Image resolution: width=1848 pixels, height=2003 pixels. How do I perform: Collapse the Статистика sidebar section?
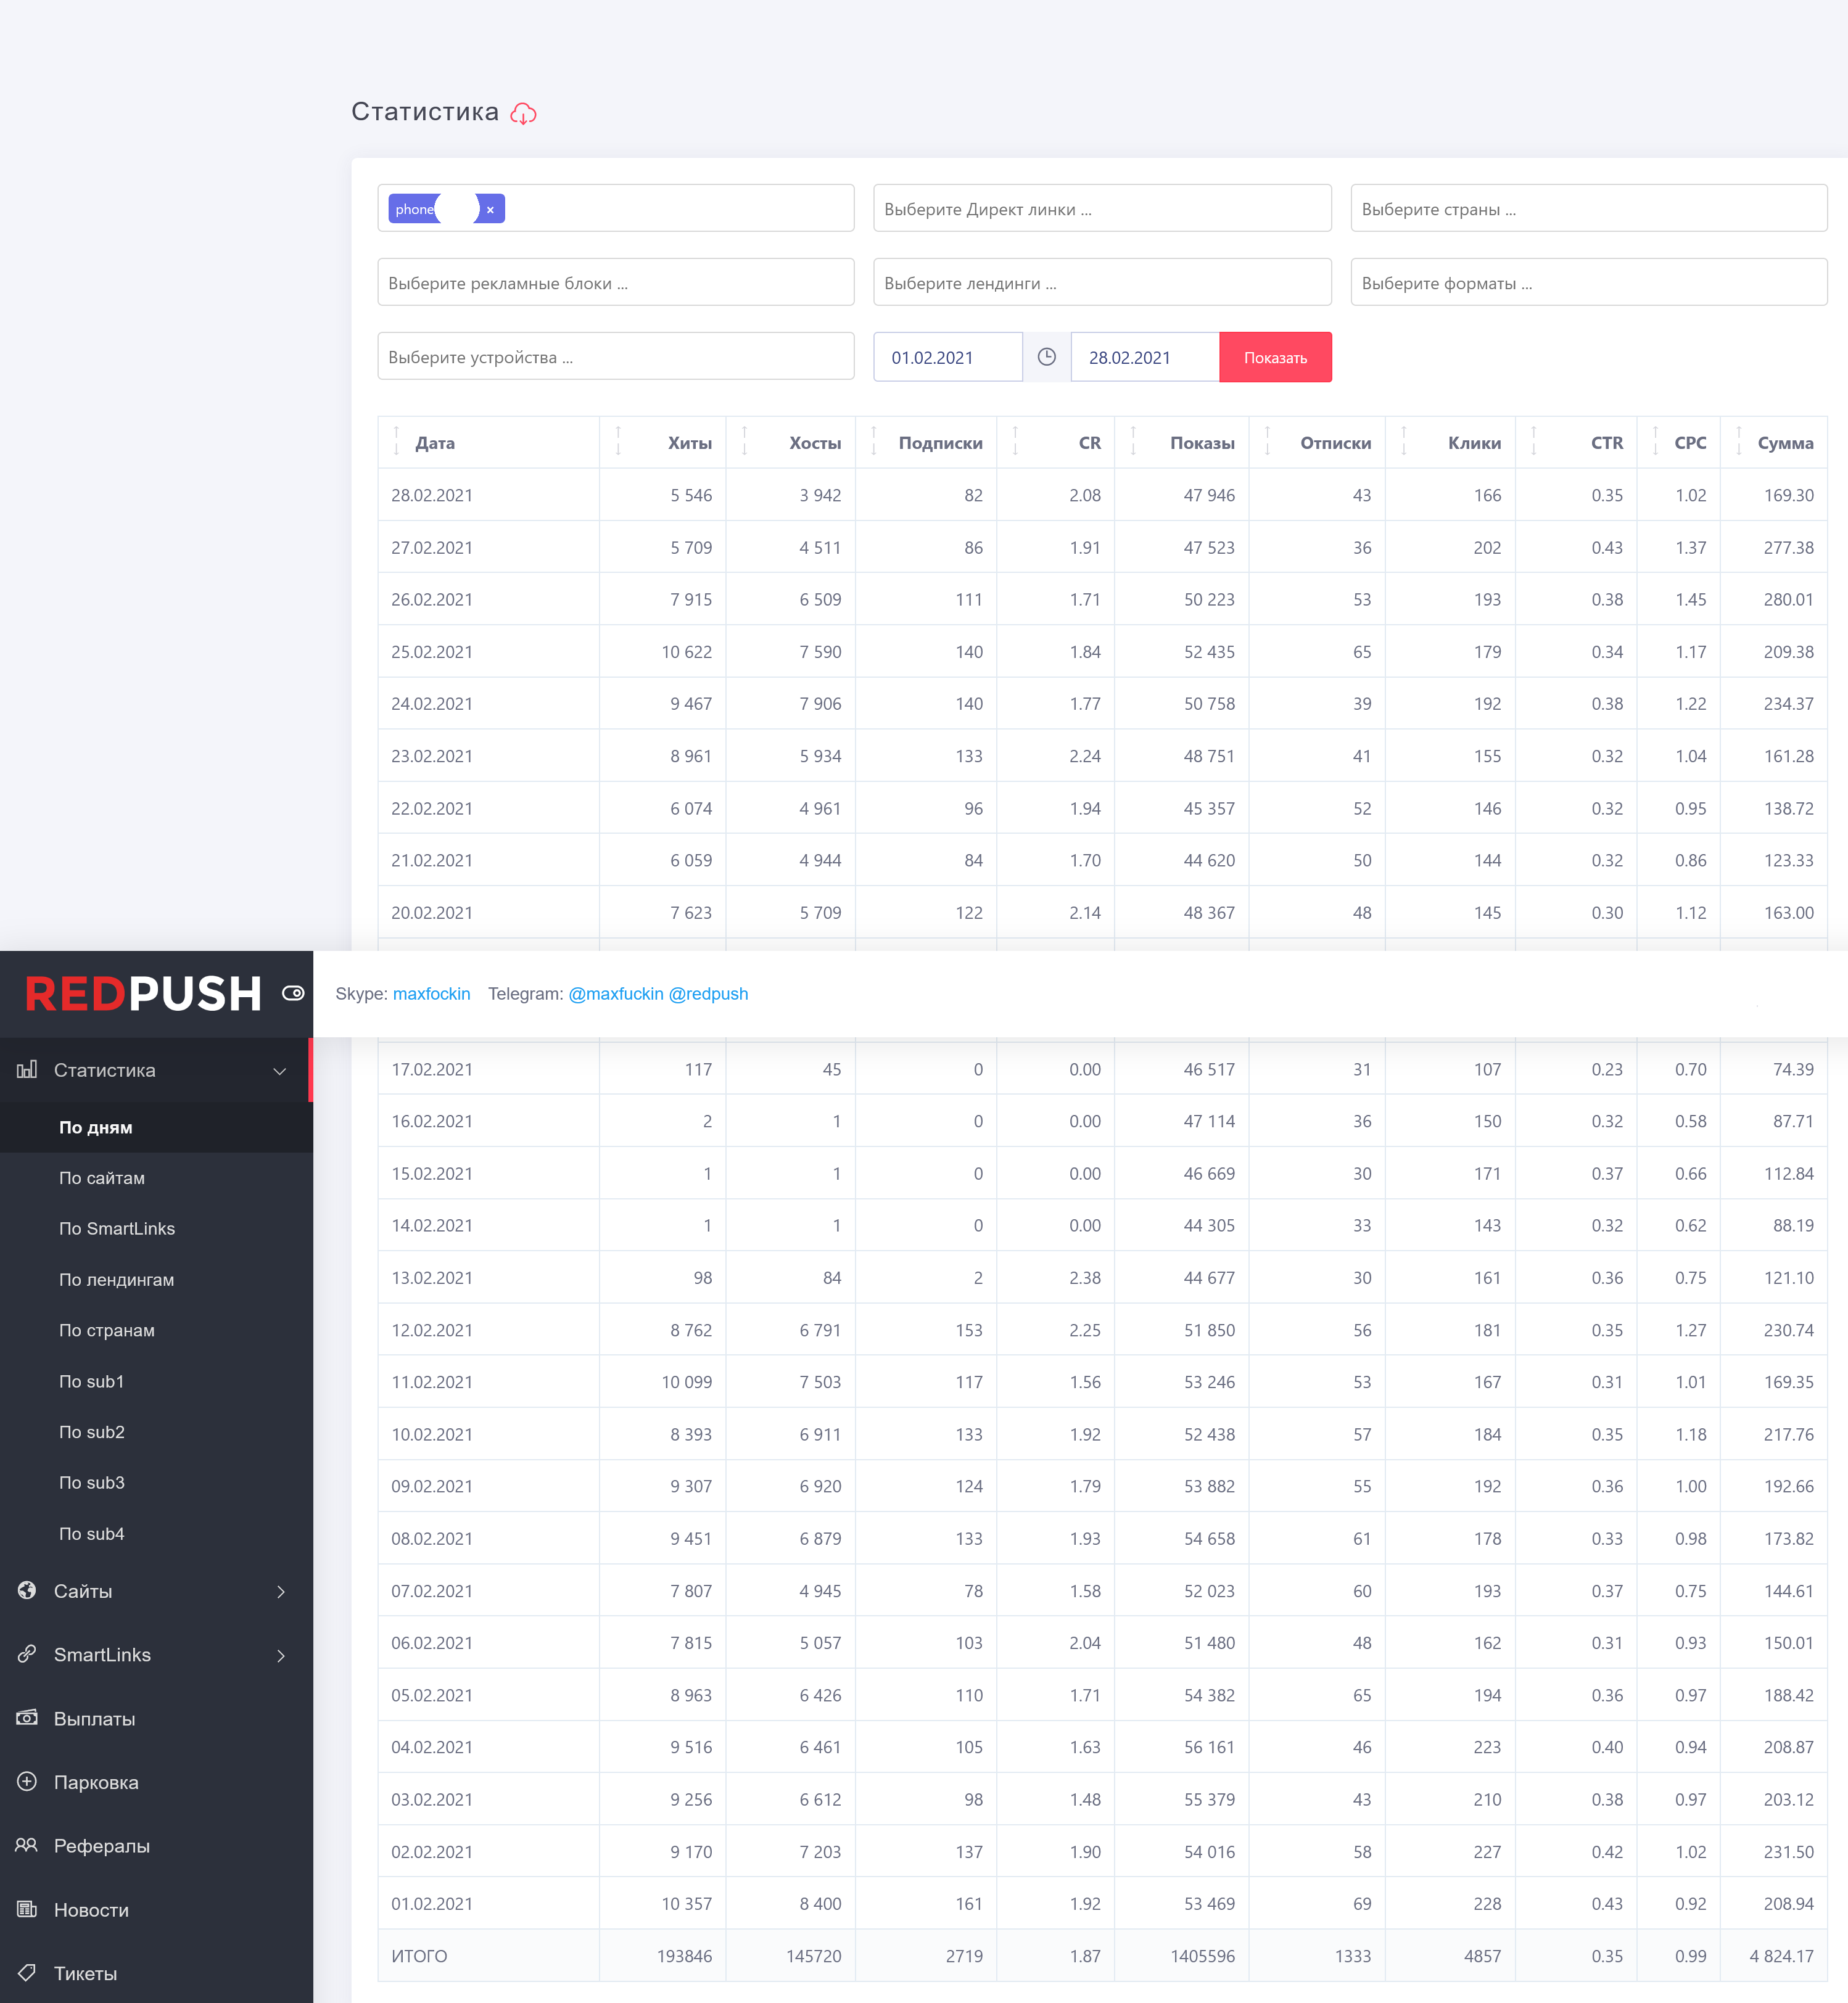click(x=279, y=1071)
